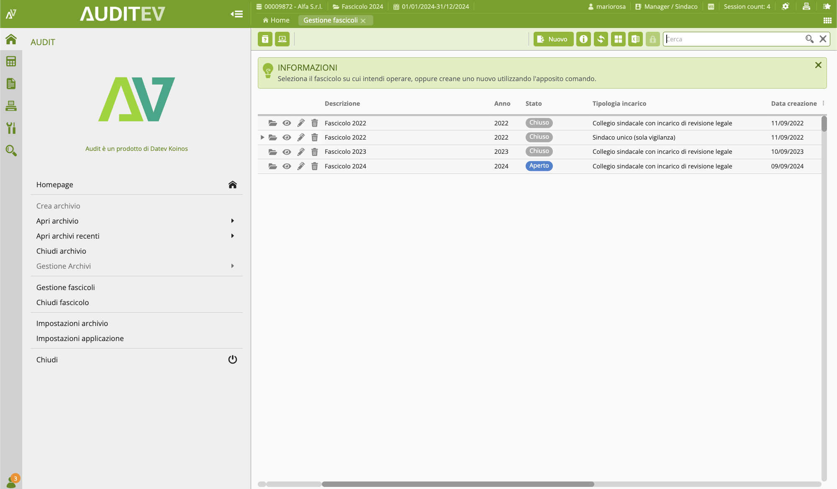The image size is (837, 489).
Task: Open Gestione fascicoli menu item
Action: (x=136, y=287)
